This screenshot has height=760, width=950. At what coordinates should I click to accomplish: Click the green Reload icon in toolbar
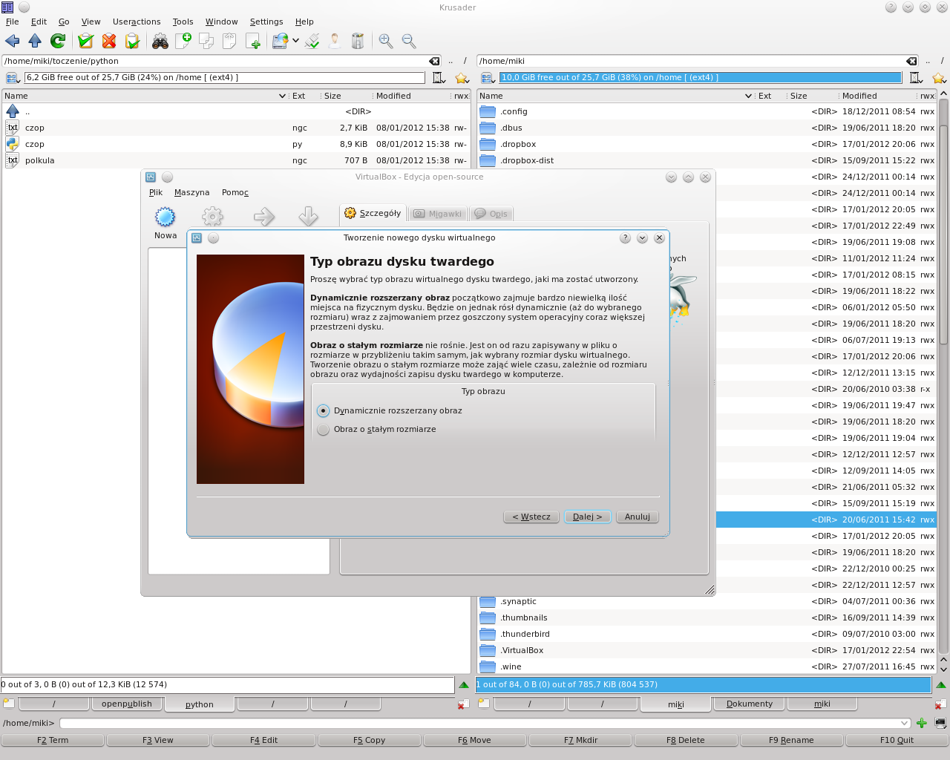(58, 41)
